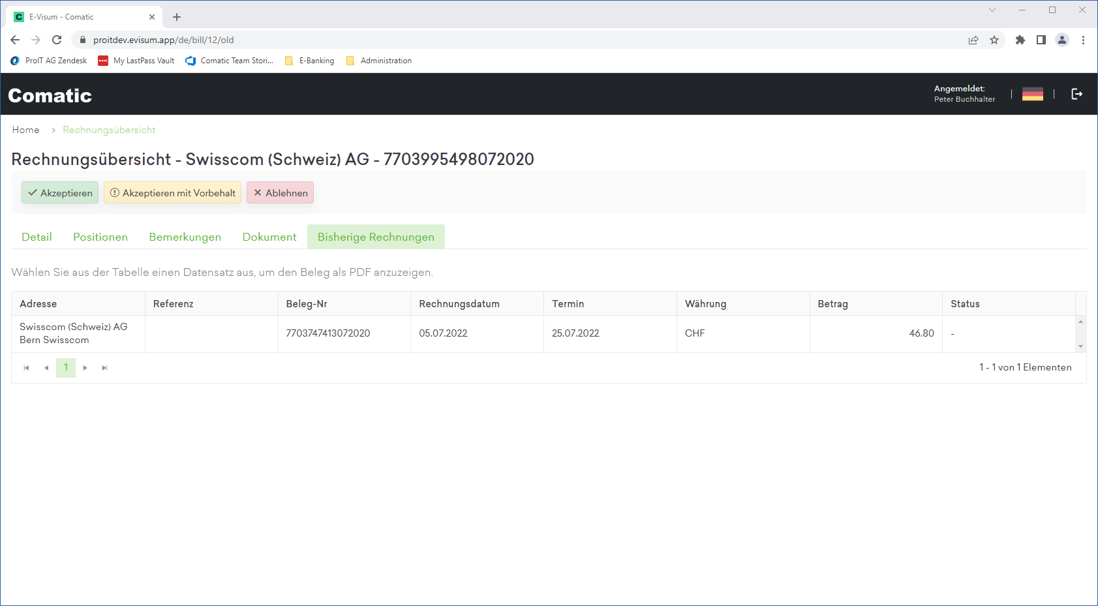Sort by the Referenz column header

[x=211, y=304]
